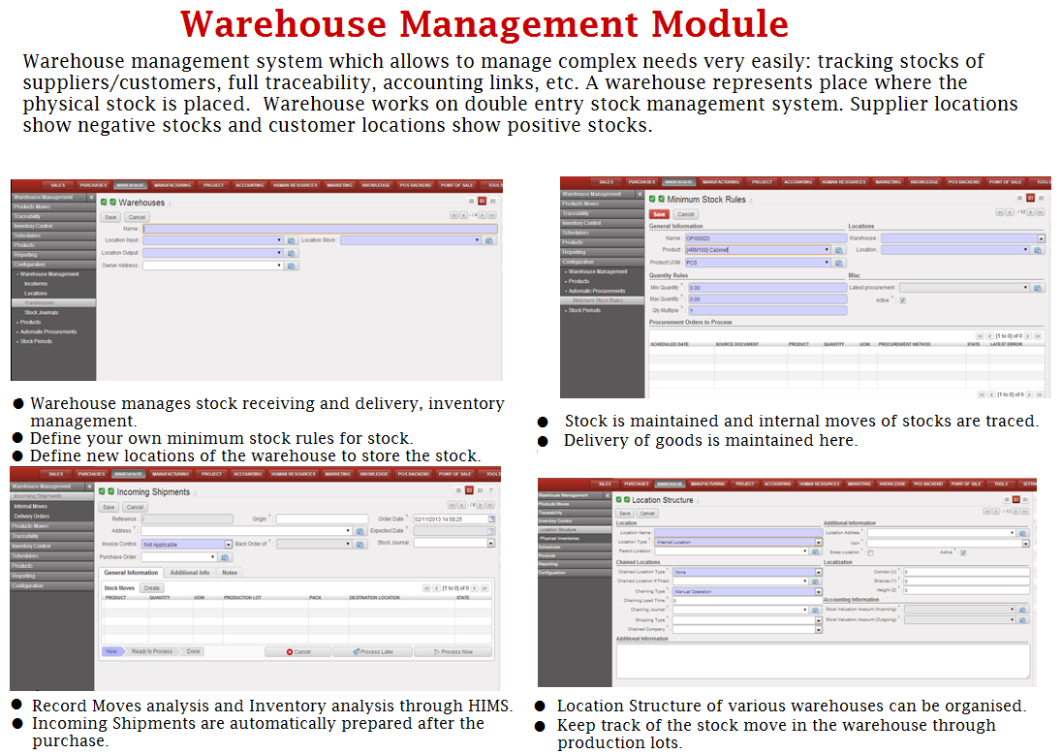
Task: Expand the Location Type dropdown
Action: 818,542
